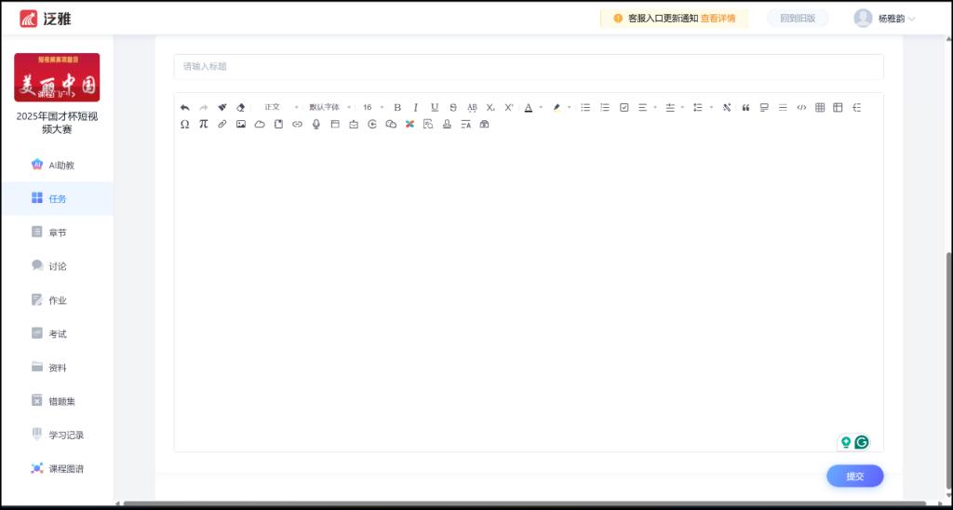Record audio with microphone icon

(316, 124)
